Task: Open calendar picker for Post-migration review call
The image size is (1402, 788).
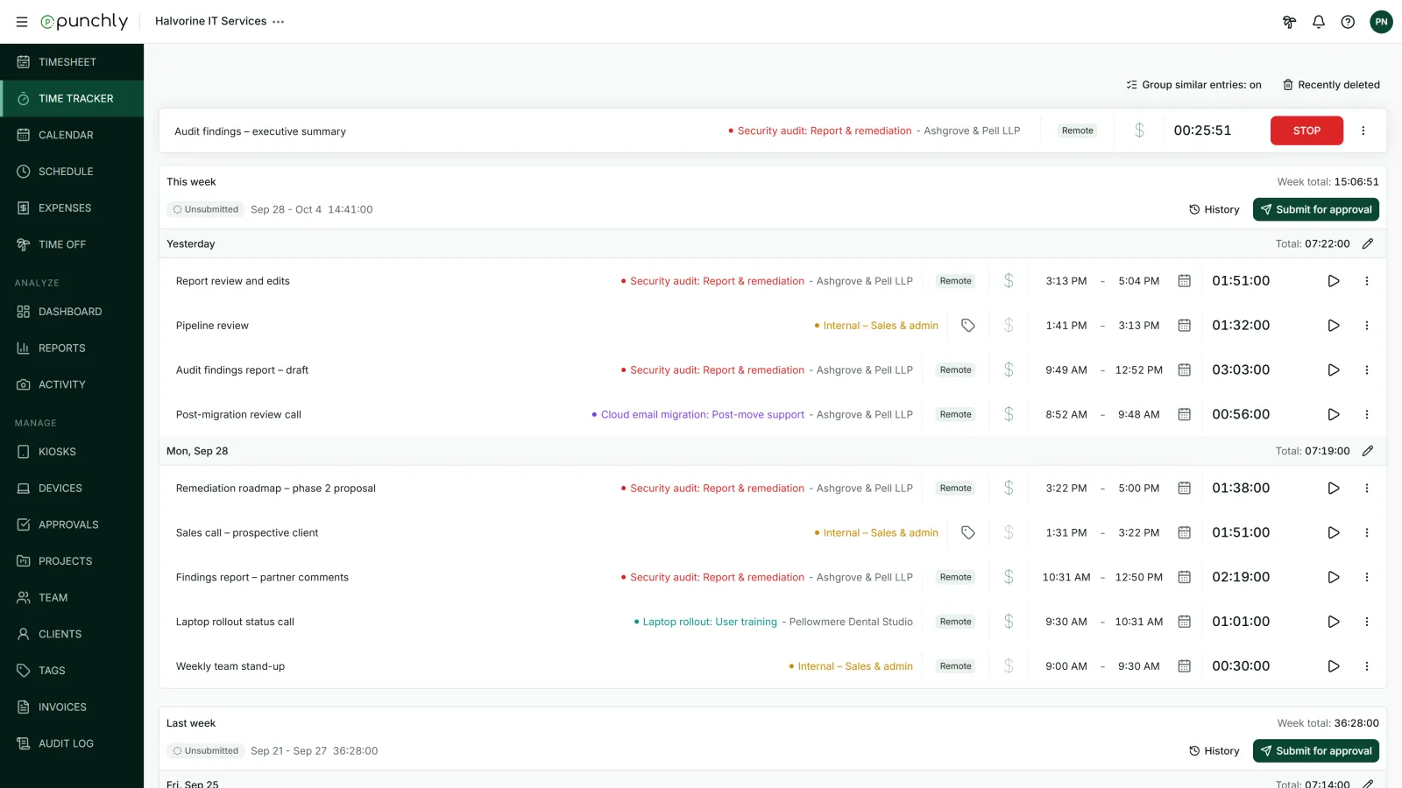Action: point(1184,414)
